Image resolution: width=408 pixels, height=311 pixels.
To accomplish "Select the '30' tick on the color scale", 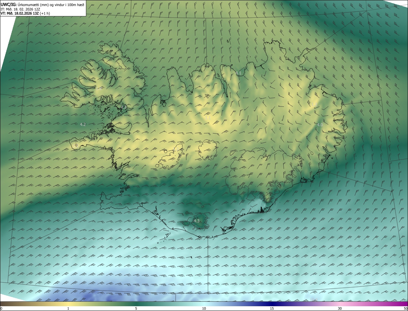I will pyautogui.click(x=340, y=308).
